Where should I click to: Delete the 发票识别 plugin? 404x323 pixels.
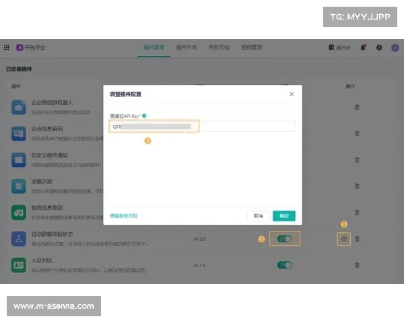click(357, 186)
